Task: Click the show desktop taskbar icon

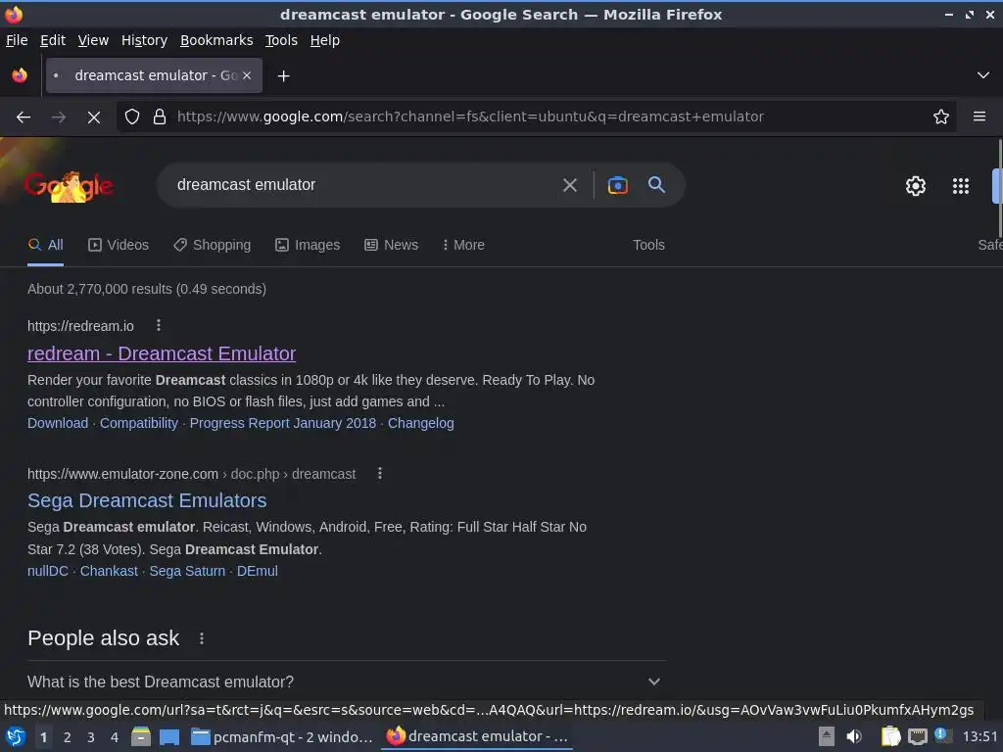Action: (x=169, y=737)
